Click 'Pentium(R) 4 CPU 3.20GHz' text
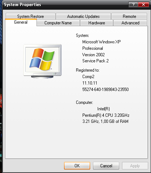151x173 pixels. [x=106, y=115]
